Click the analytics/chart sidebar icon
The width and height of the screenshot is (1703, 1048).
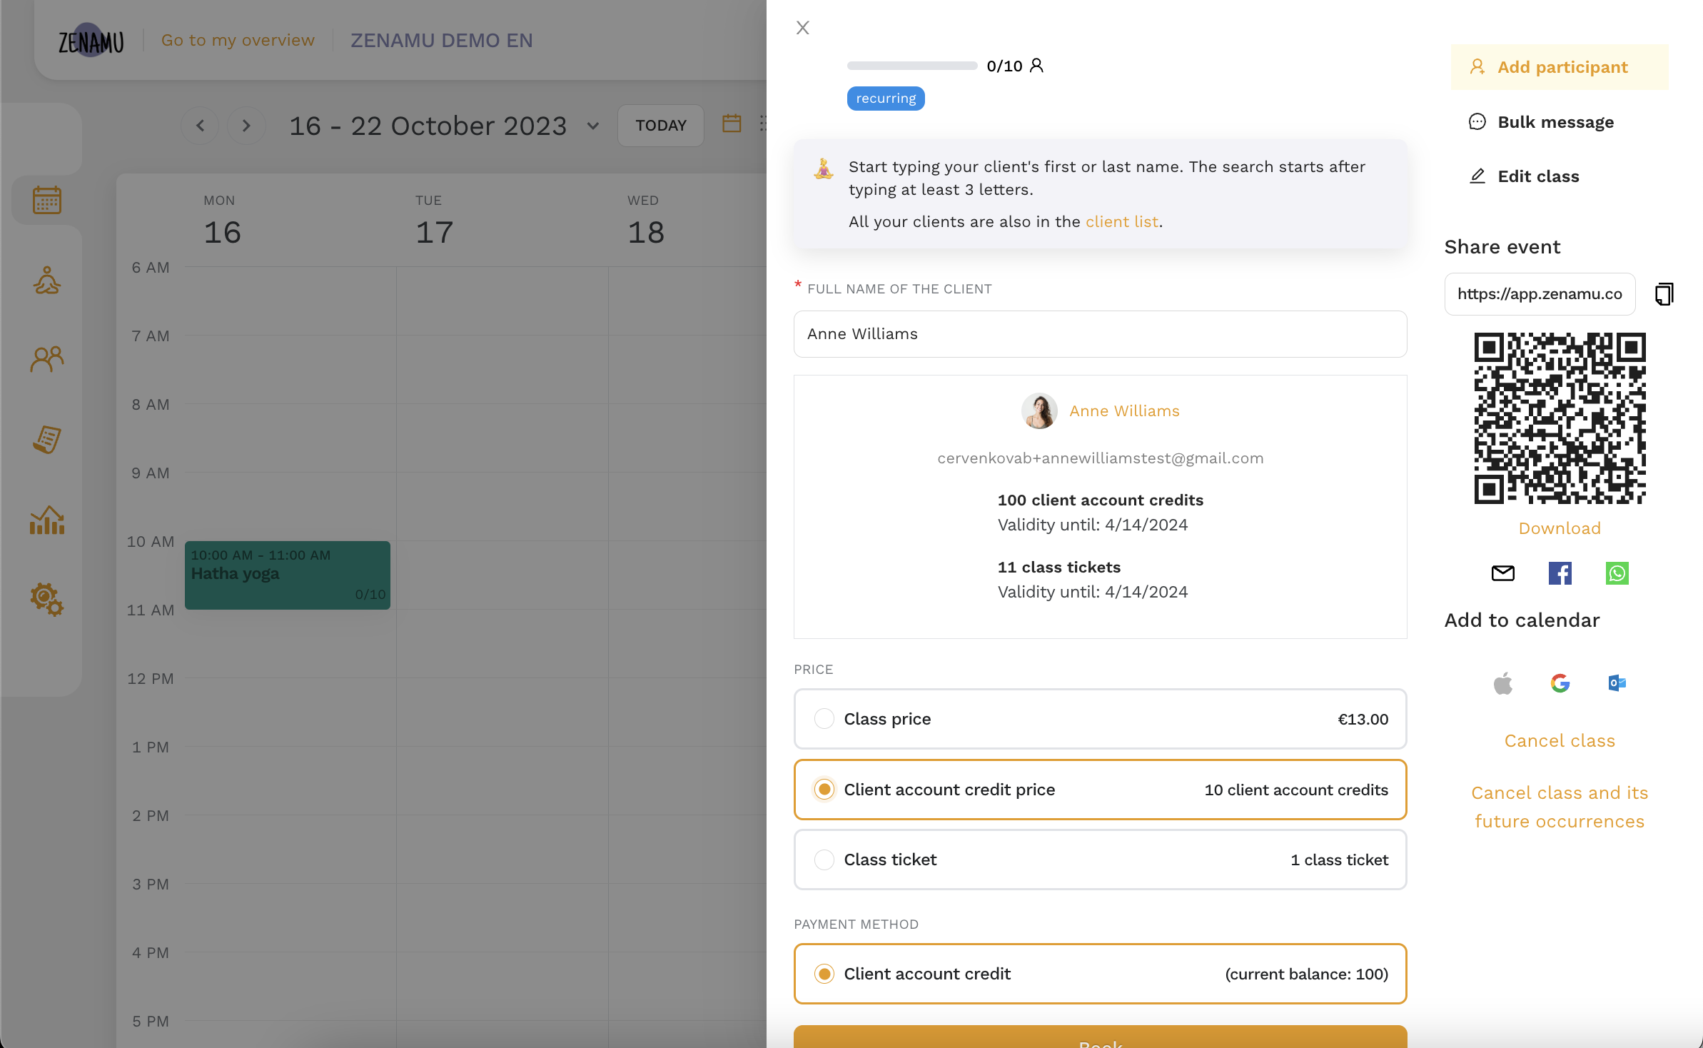[x=46, y=520]
